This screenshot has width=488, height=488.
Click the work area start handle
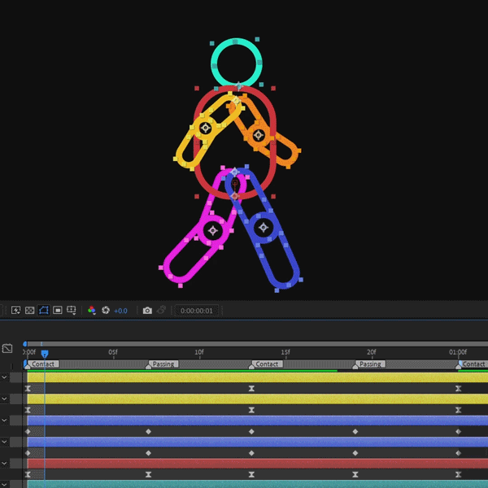[25, 364]
